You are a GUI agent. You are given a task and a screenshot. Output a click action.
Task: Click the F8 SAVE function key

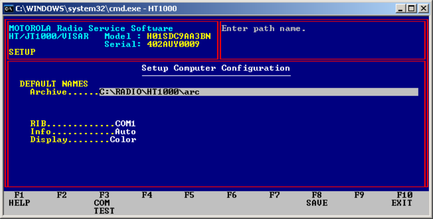coord(317,199)
